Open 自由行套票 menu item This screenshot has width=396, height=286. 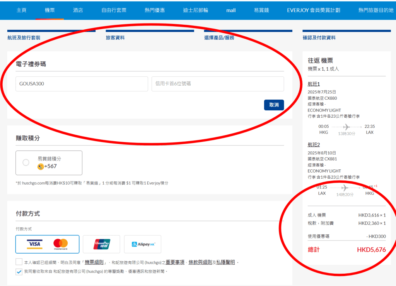(x=114, y=10)
